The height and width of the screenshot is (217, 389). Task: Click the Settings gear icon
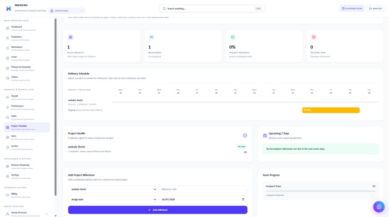click(7, 176)
